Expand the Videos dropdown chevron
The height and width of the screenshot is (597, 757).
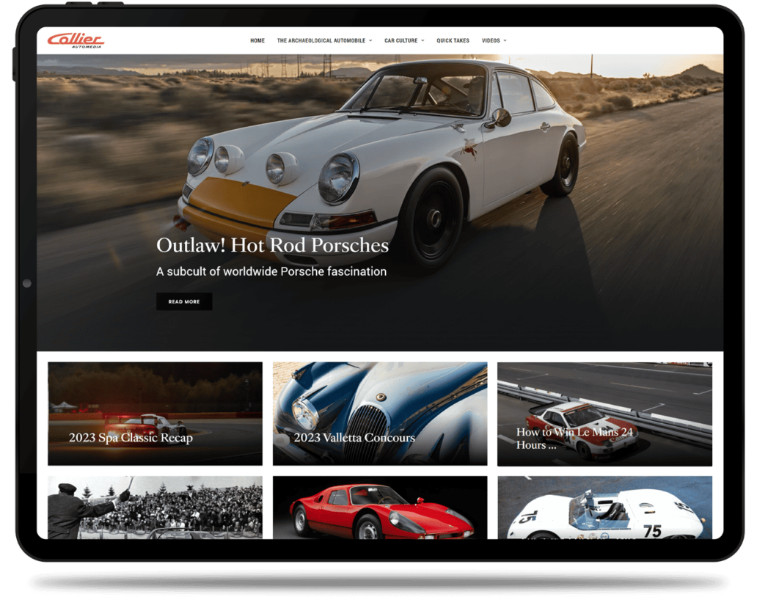[505, 40]
